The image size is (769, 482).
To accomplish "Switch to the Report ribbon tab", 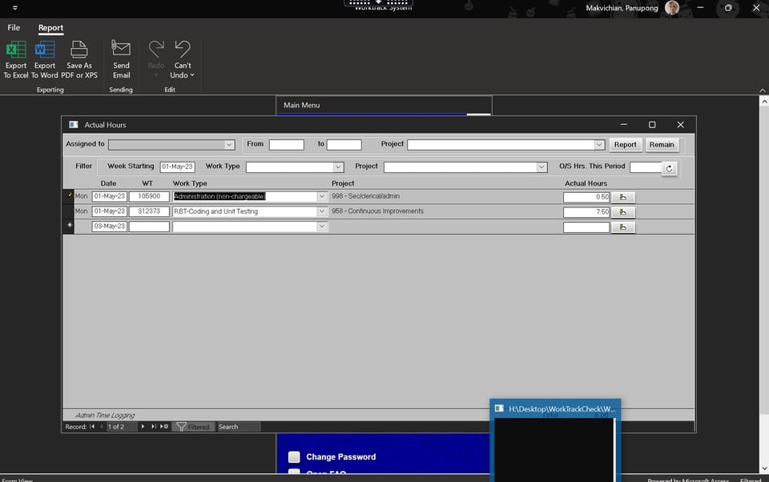I will [50, 27].
